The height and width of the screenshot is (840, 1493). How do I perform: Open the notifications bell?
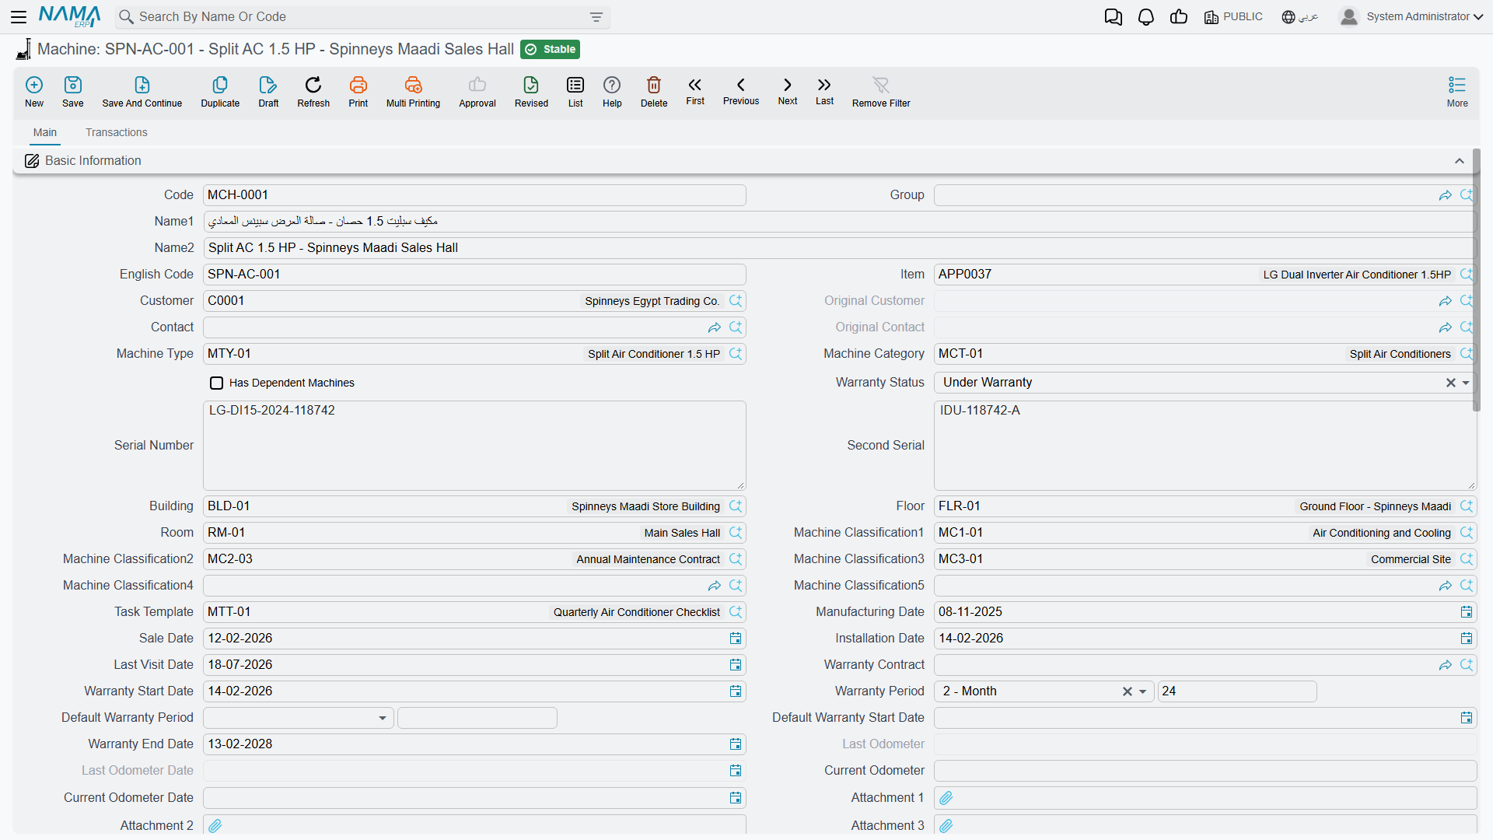[1146, 17]
